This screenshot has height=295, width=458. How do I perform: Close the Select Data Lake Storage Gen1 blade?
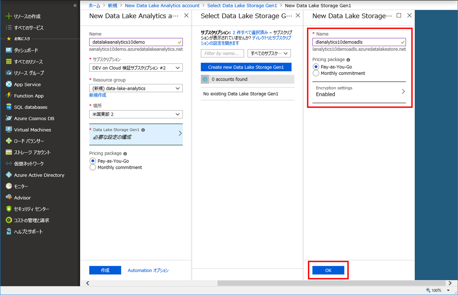(298, 16)
